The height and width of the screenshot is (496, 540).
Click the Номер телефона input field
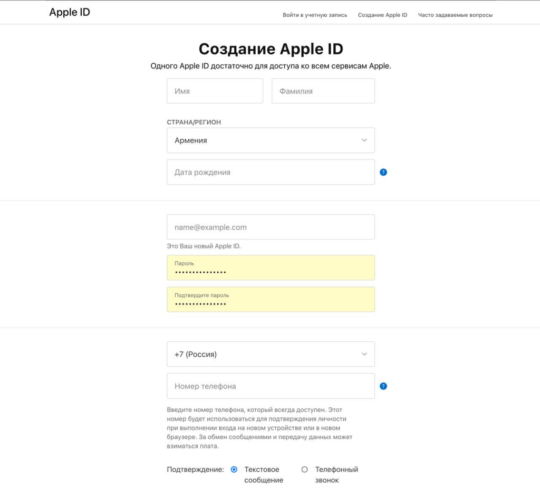click(x=271, y=386)
